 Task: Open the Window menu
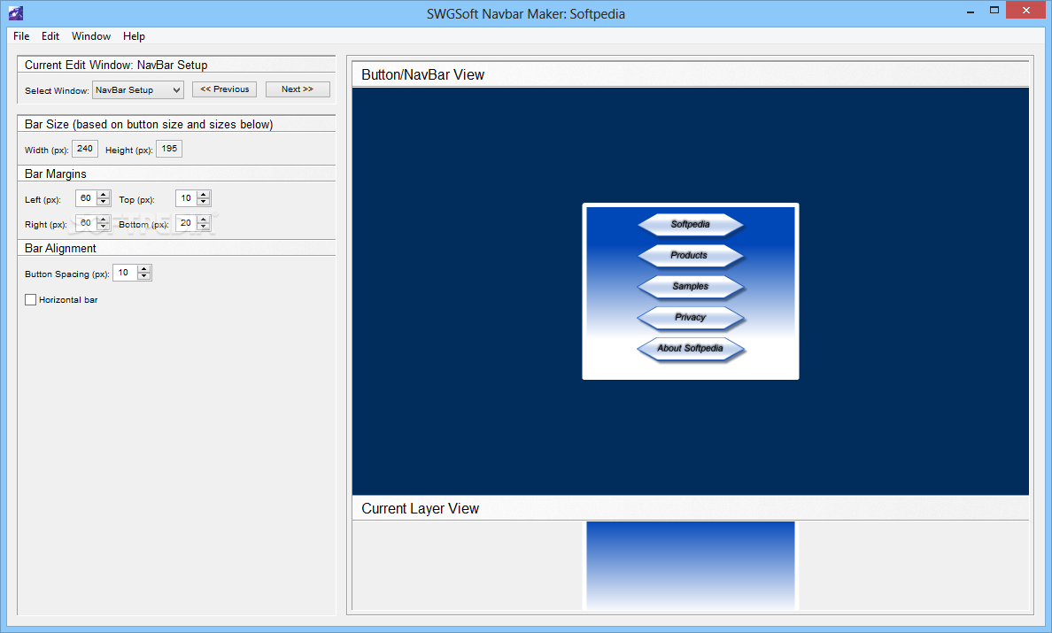[91, 36]
